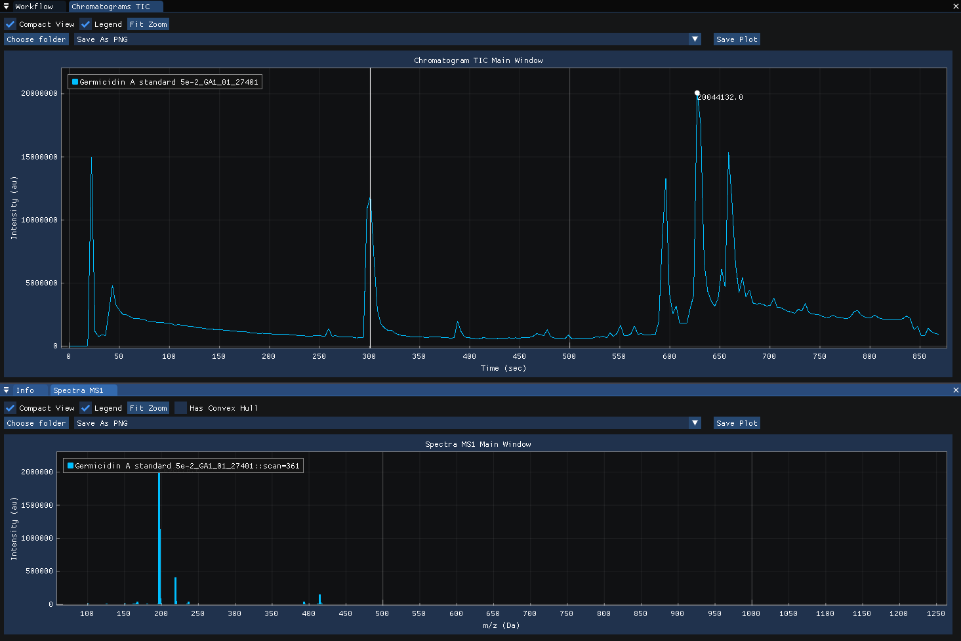This screenshot has width=961, height=641.
Task: Click the TIC legend color swatch
Action: pos(75,82)
